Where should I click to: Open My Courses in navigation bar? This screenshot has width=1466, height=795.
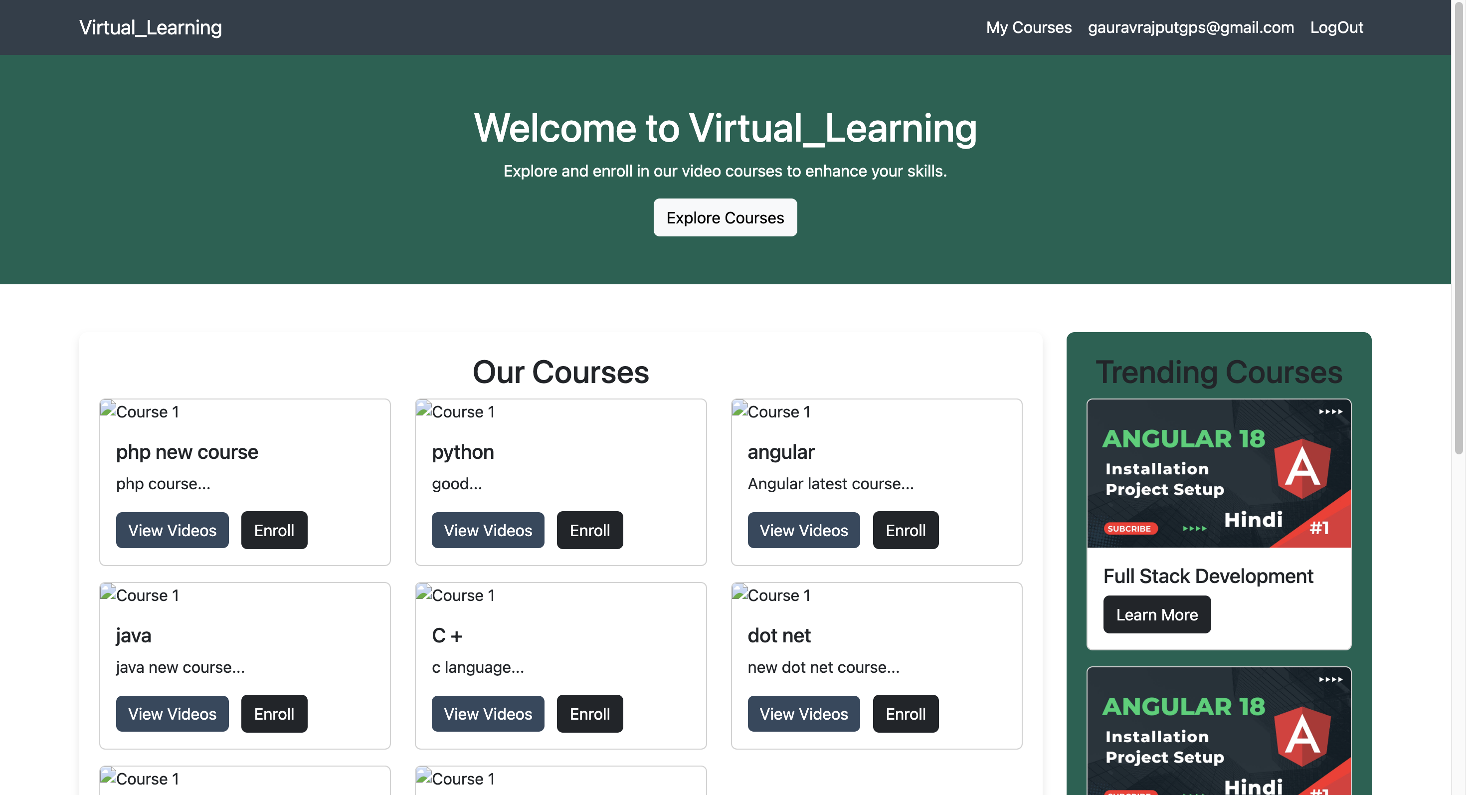point(1028,27)
